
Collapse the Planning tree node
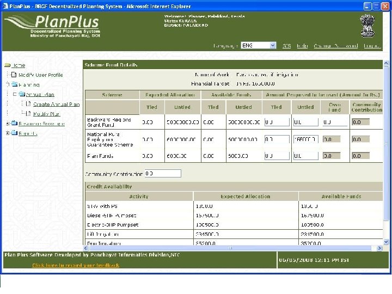point(8,84)
